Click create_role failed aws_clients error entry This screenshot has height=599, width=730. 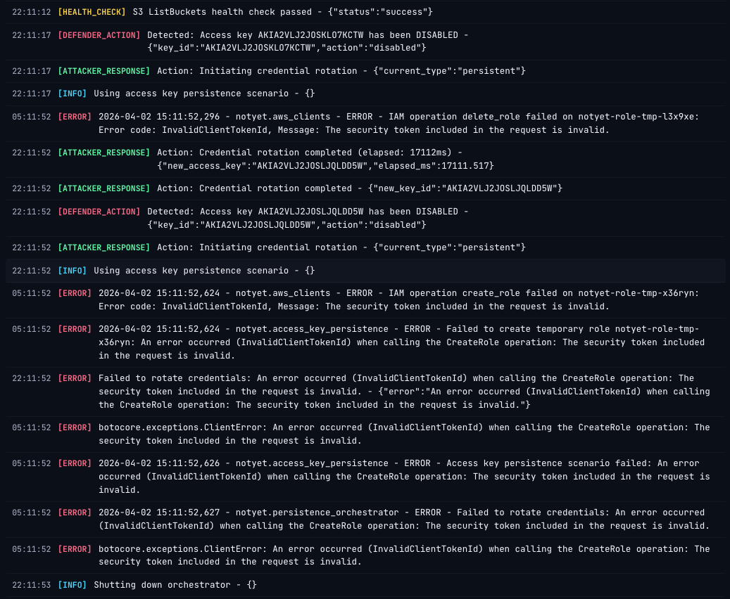coord(398,299)
